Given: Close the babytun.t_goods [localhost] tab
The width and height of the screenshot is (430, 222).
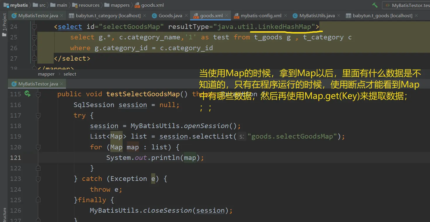Looking at the screenshot, I should (x=416, y=16).
